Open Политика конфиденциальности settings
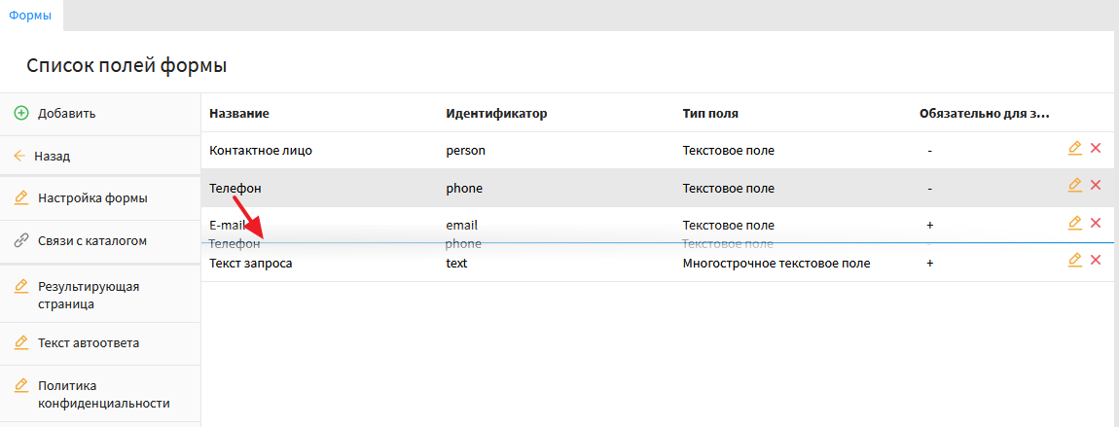 click(103, 394)
